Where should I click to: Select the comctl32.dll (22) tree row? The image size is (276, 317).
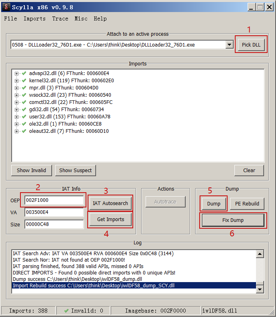coord(71,102)
